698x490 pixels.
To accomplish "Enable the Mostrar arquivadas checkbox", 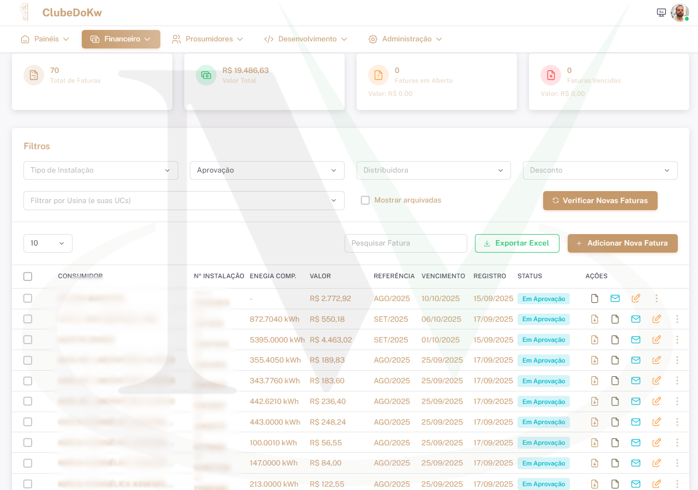I will [x=365, y=200].
